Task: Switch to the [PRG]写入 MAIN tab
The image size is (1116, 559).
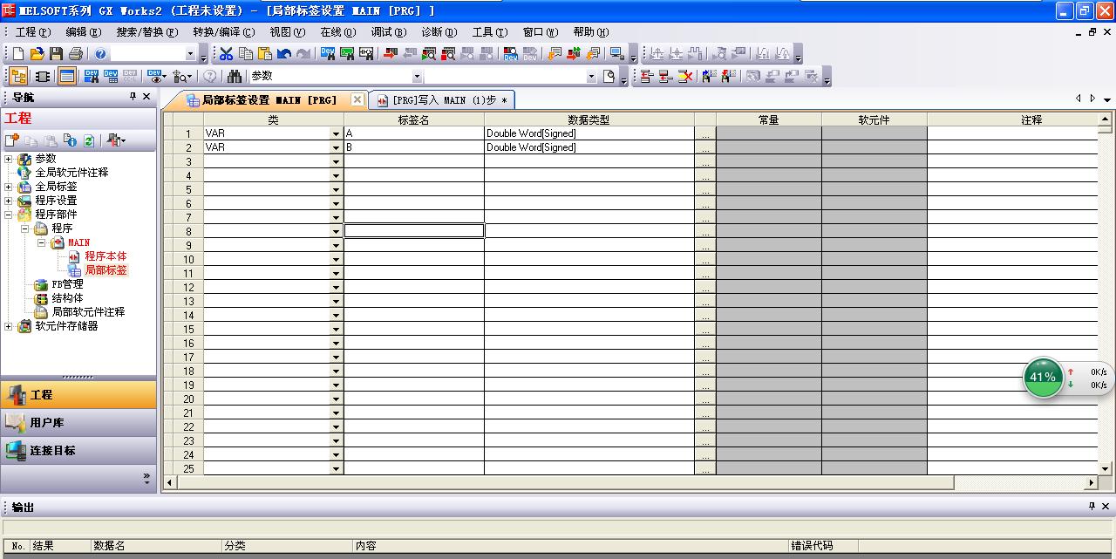Action: [443, 100]
